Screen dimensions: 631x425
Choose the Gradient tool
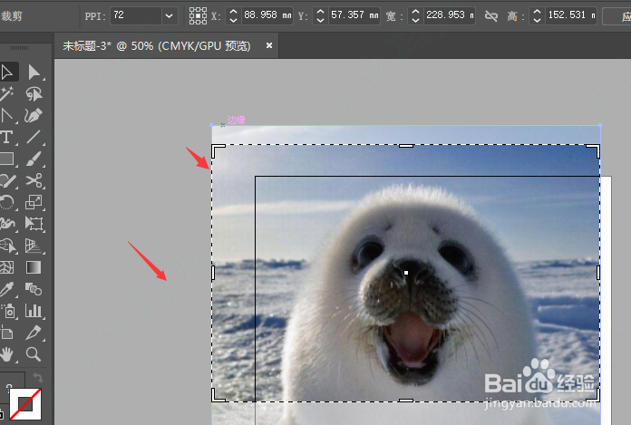pyautogui.click(x=34, y=267)
